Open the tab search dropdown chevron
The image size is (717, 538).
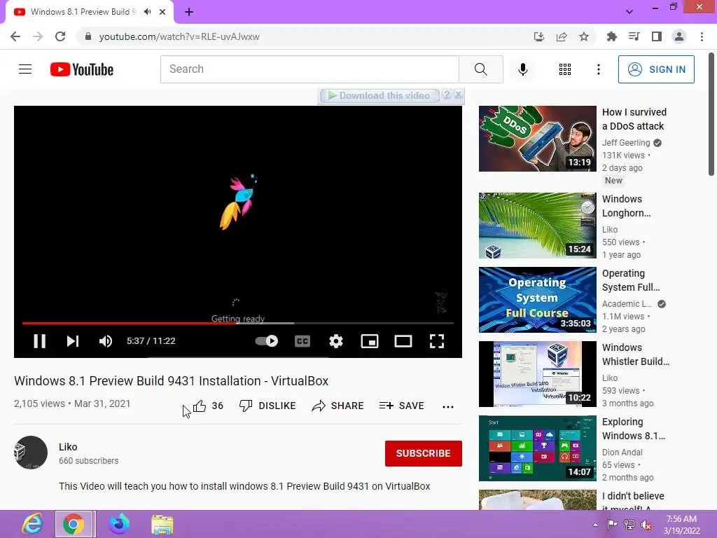tap(629, 12)
